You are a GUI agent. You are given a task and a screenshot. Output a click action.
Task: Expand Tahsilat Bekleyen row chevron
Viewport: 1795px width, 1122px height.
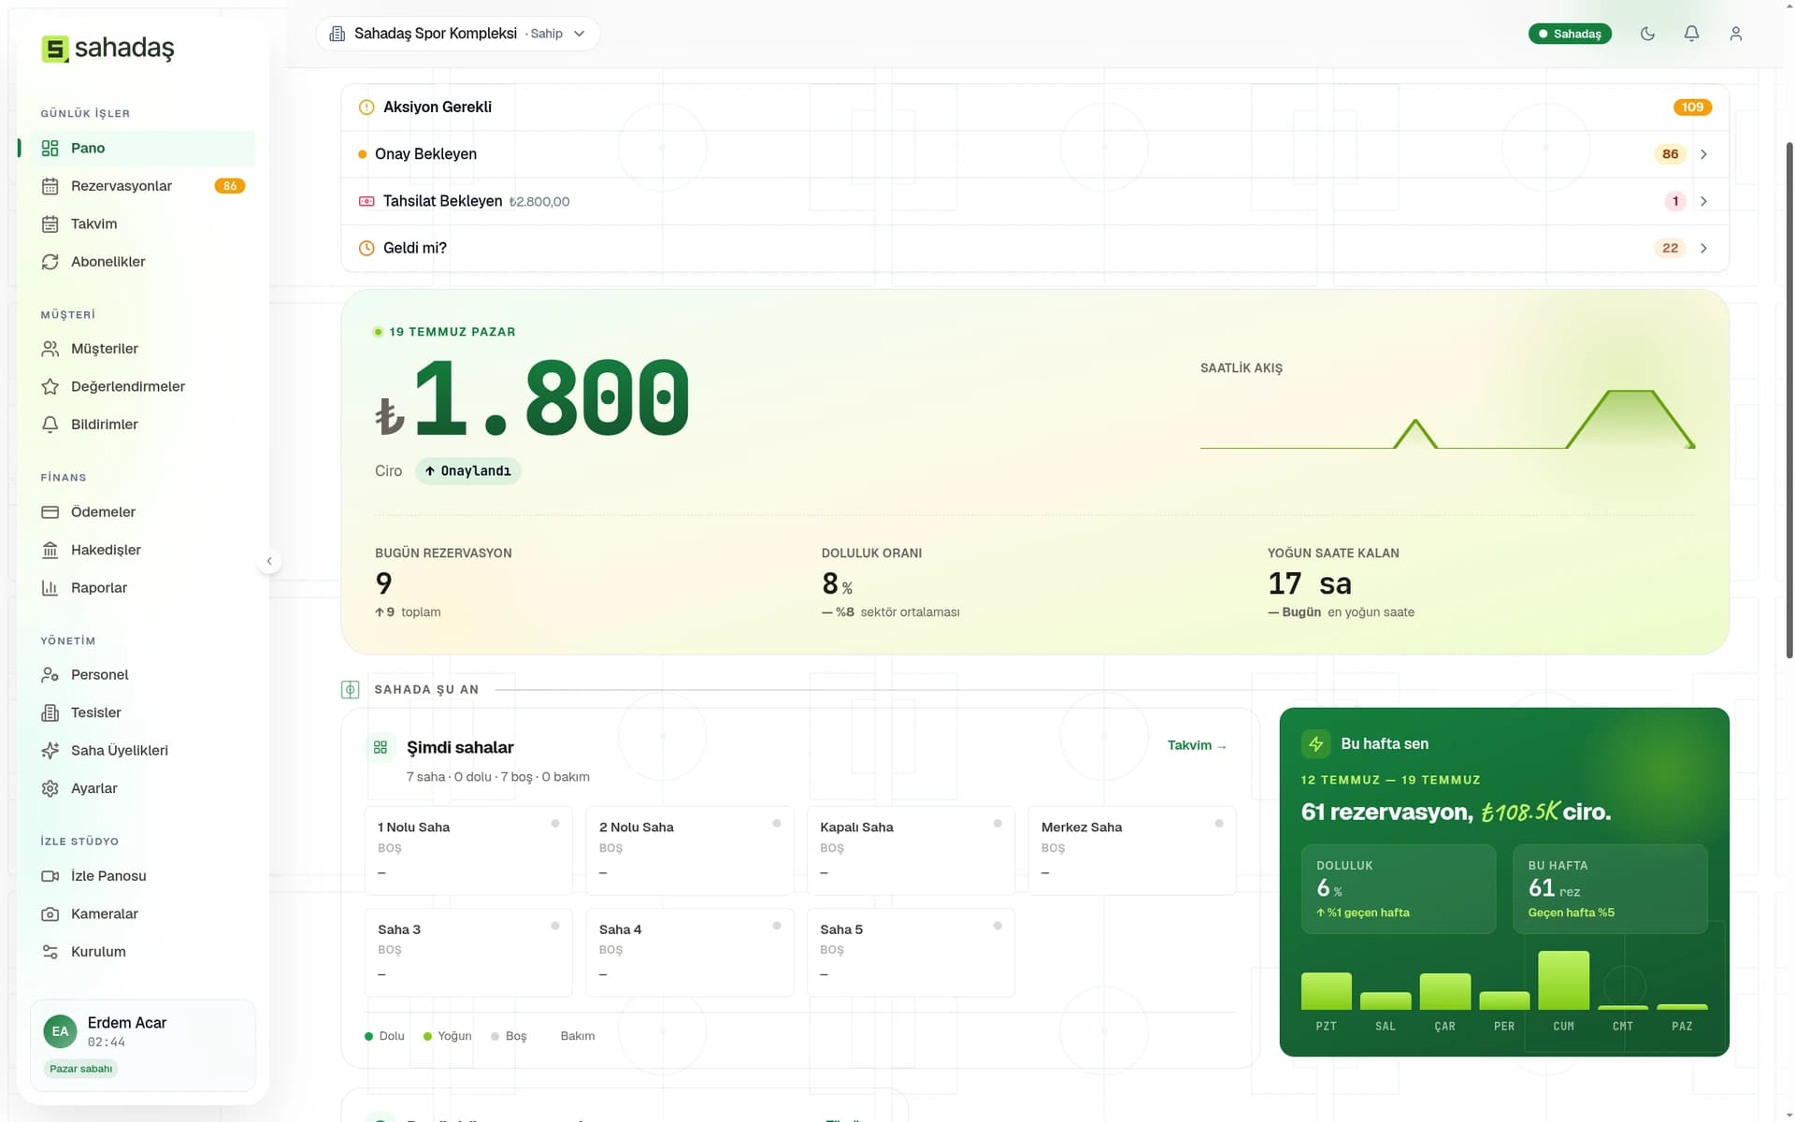[1703, 201]
